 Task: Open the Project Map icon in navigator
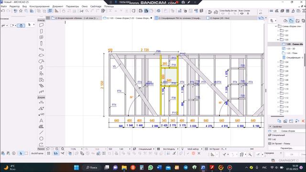pos(285,21)
